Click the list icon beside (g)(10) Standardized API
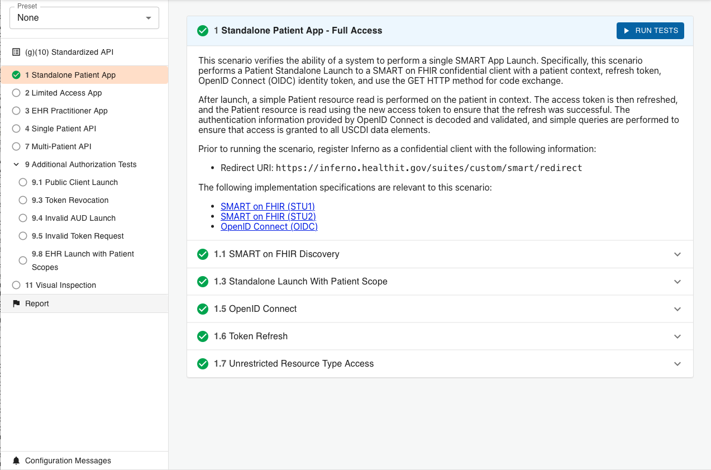Image resolution: width=711 pixels, height=470 pixels. click(x=16, y=52)
